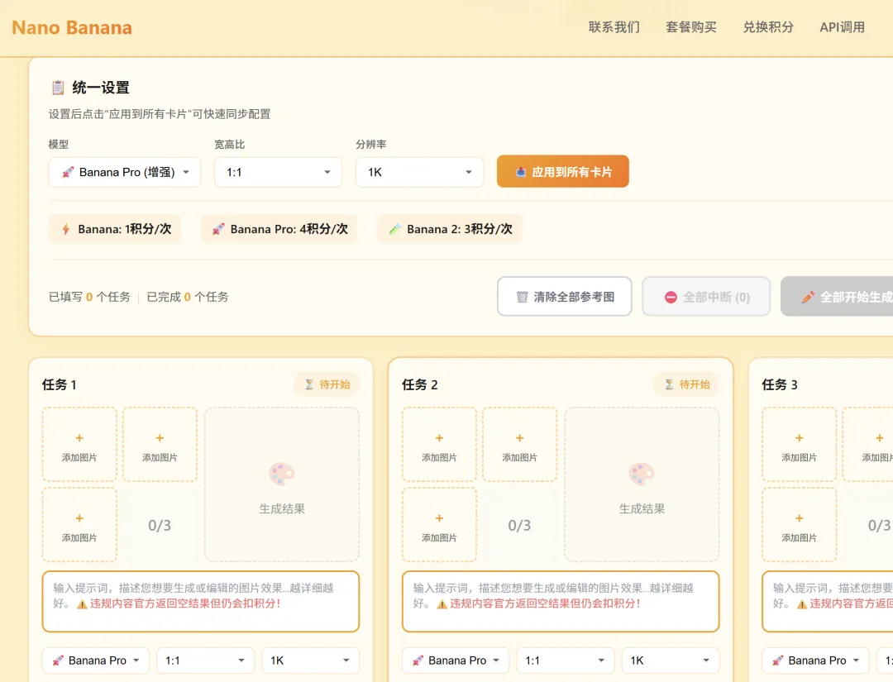
Task: Open the unified 分辨率 1K dropdown
Action: 419,172
